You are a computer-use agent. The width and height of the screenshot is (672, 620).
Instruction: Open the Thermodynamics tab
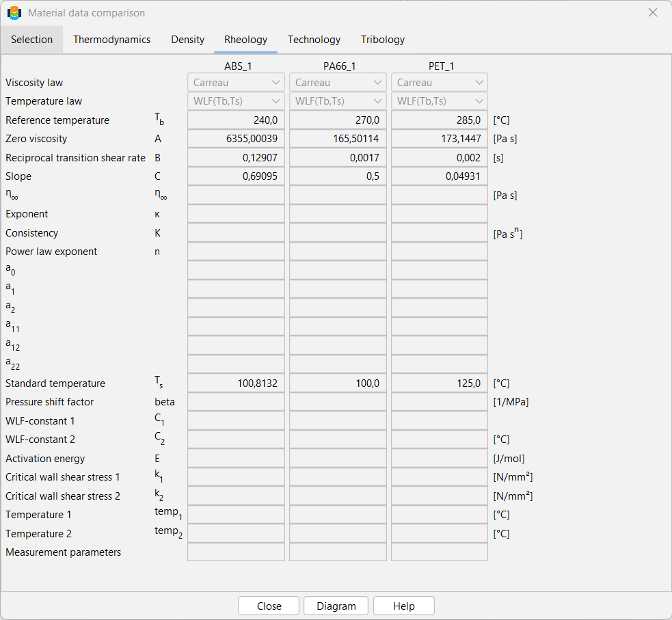pyautogui.click(x=111, y=40)
